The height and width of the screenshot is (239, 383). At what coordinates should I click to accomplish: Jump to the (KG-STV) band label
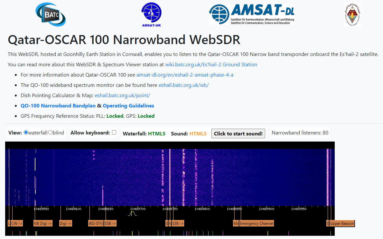(96, 223)
